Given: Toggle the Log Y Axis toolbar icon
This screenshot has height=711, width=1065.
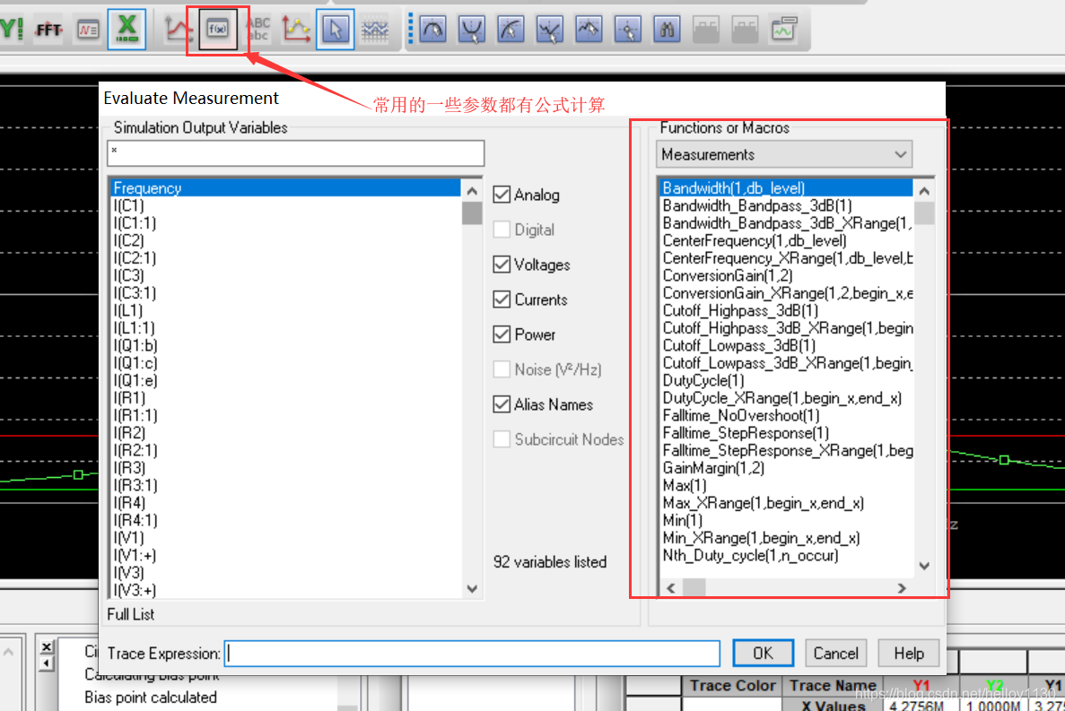Looking at the screenshot, I should pyautogui.click(x=12, y=30).
